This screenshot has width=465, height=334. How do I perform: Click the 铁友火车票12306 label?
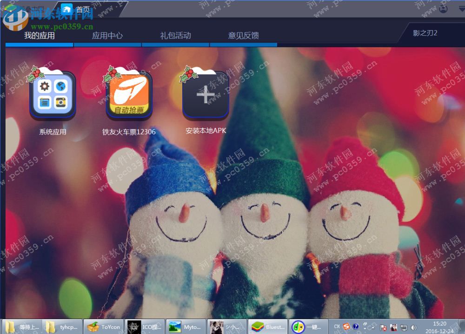pyautogui.click(x=129, y=132)
